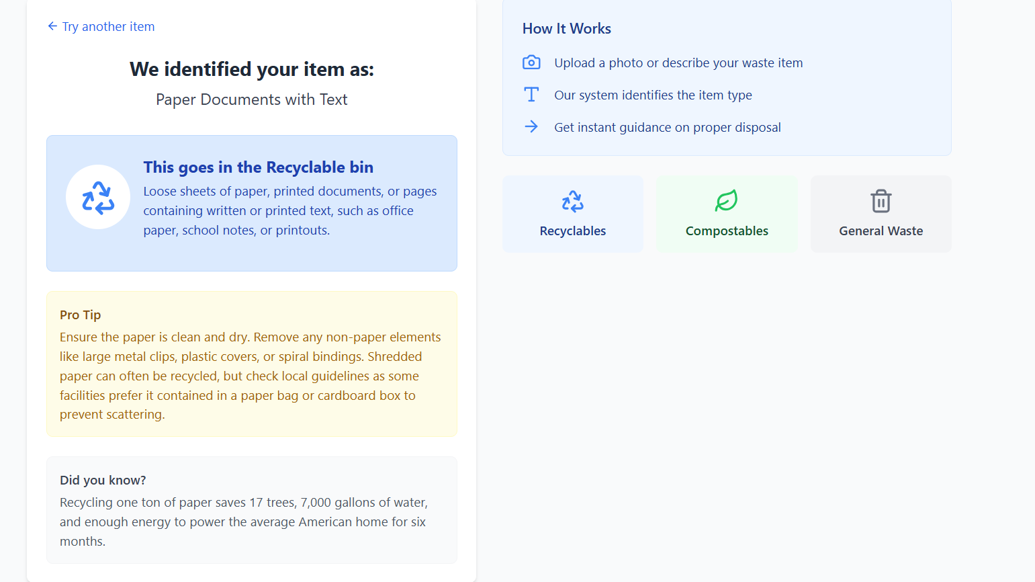Select the Compostables category label
This screenshot has height=582, width=1035.
coord(727,231)
